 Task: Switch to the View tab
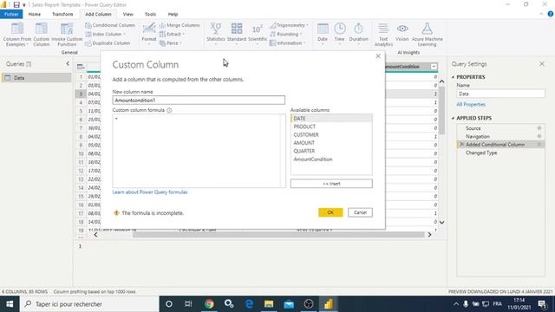point(127,14)
